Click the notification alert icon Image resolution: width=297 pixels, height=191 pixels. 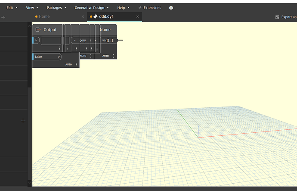[x=171, y=8]
